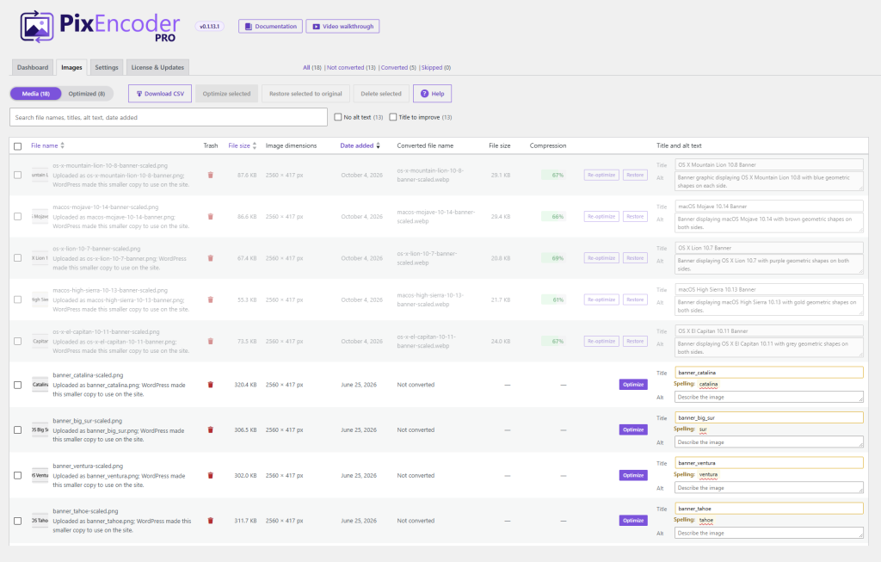
Task: Switch to Optimized (8) view toggle
Action: pos(87,94)
